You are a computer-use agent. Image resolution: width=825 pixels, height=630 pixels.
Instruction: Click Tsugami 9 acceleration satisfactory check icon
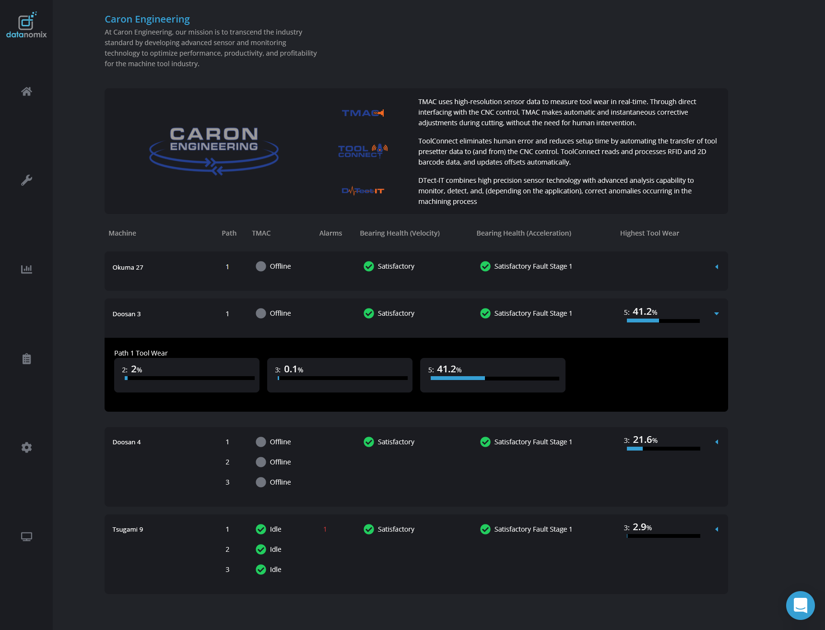click(485, 529)
